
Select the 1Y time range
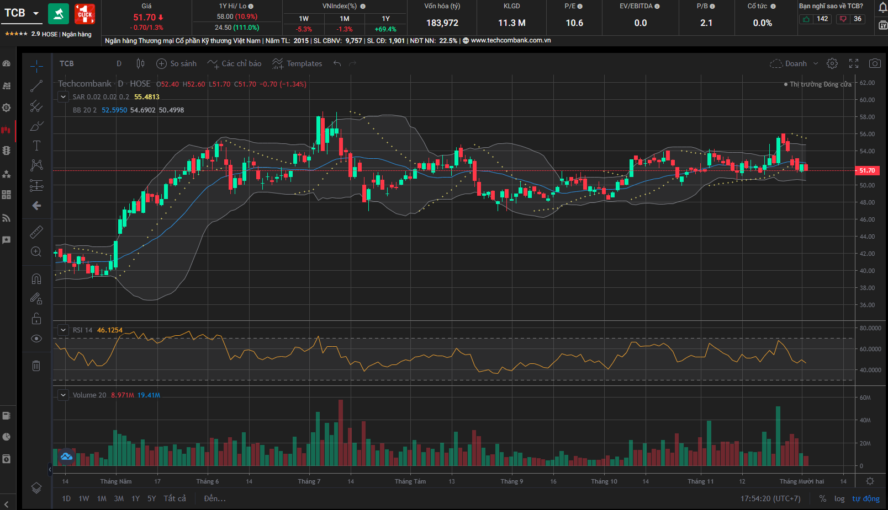coord(135,498)
